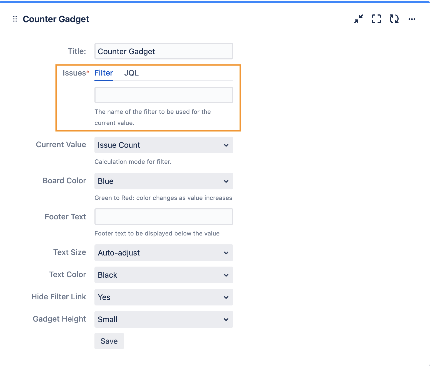Minimize the Counter Gadget panel
This screenshot has height=366, width=430.
pos(358,19)
